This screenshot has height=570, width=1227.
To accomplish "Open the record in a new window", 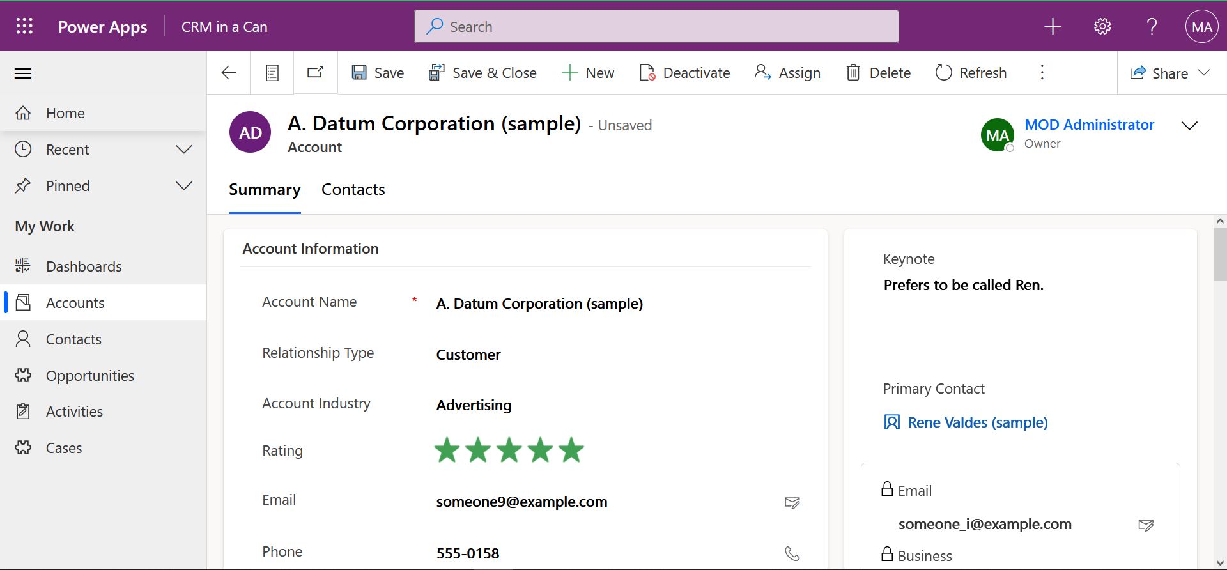I will click(x=316, y=72).
